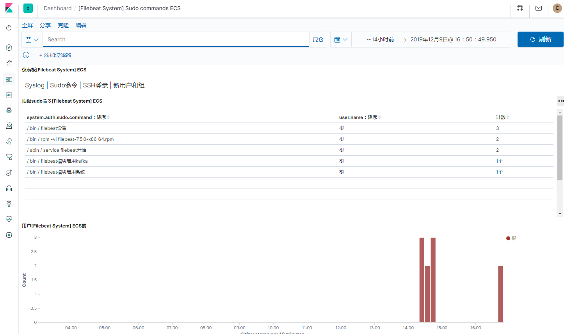
Task: Select the 克隆 clone menu
Action: pyautogui.click(x=63, y=25)
